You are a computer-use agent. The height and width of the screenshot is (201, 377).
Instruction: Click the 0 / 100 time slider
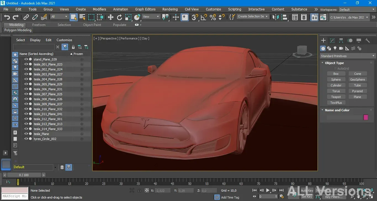point(24,175)
